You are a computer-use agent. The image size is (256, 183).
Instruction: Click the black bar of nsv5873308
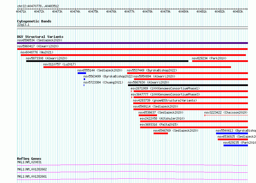[x=107, y=61]
